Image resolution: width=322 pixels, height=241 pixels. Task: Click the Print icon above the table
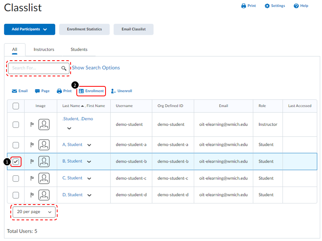[64, 91]
